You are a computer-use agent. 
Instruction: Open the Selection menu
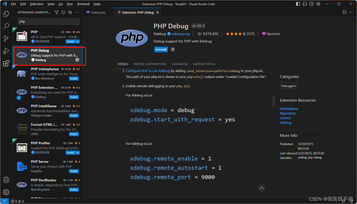pyautogui.click(x=37, y=4)
